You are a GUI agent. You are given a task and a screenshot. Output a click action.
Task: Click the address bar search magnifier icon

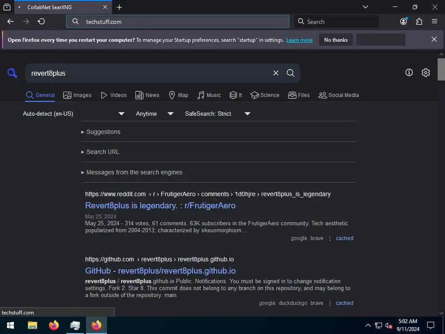click(x=76, y=21)
